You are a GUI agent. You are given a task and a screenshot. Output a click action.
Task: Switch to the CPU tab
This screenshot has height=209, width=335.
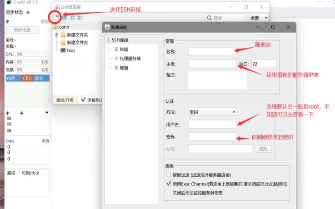27,78
